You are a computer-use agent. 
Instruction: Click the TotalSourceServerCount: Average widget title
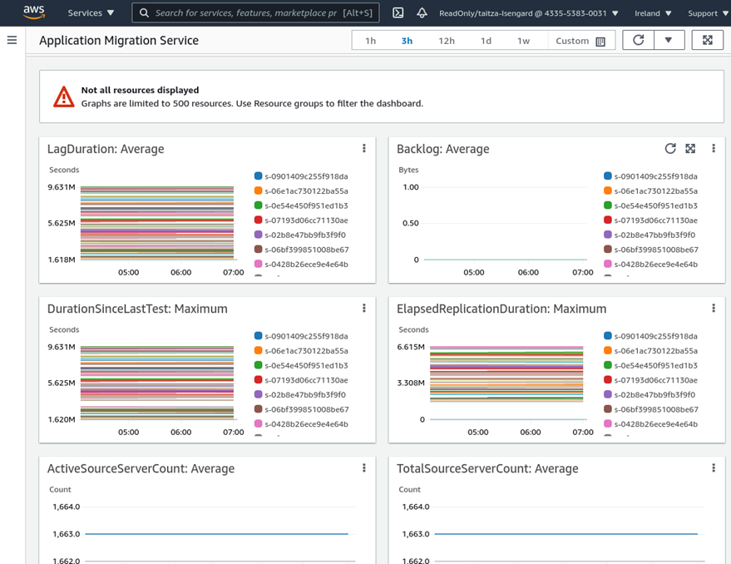[487, 468]
